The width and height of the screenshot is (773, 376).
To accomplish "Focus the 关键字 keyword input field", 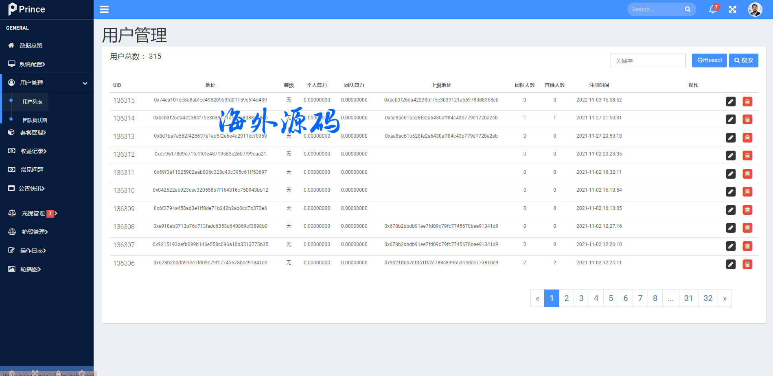I will [x=648, y=61].
